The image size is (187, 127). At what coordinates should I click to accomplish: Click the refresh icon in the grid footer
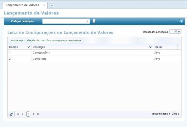[11, 114]
